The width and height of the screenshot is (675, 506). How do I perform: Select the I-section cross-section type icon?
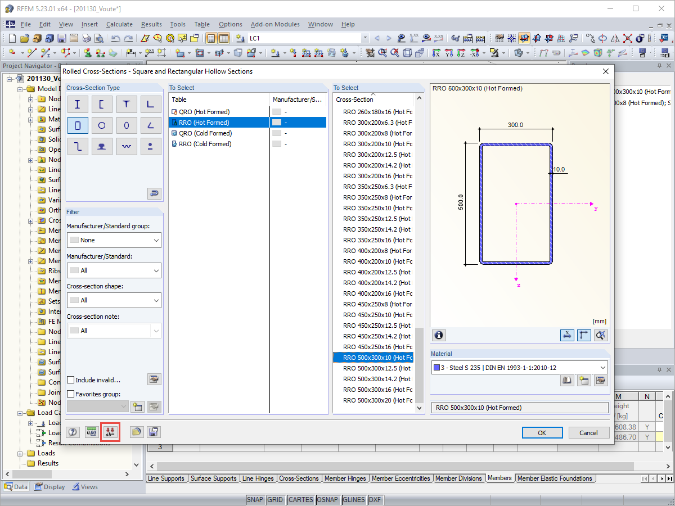click(77, 103)
